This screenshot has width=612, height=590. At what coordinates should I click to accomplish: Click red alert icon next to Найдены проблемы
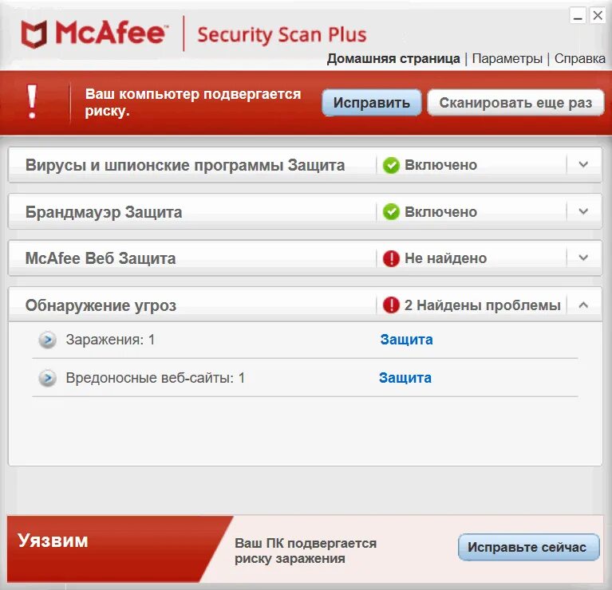click(x=391, y=305)
